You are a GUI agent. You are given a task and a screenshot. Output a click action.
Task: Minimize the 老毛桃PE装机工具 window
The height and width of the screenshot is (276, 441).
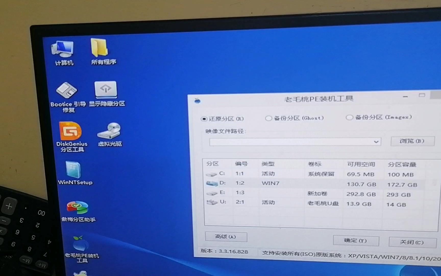[x=405, y=97]
